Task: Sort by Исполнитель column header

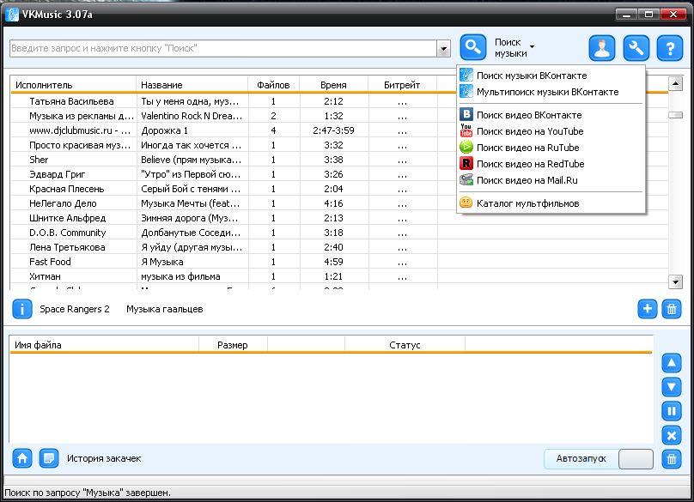Action: pyautogui.click(x=74, y=84)
